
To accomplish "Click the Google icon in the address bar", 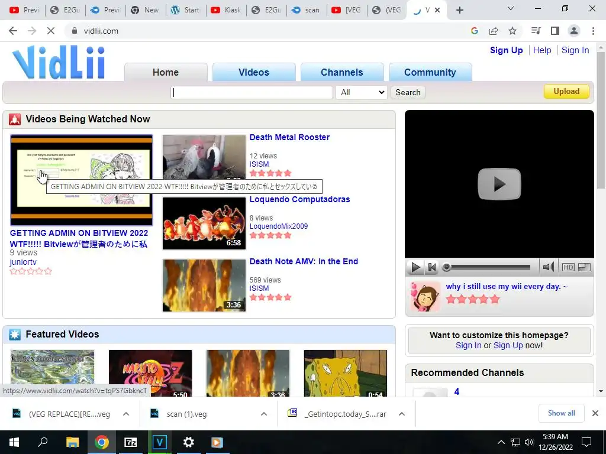I will point(475,31).
